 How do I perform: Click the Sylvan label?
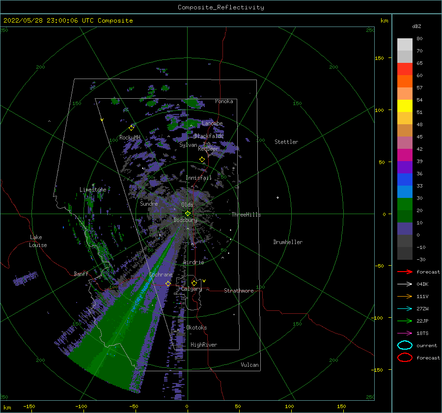click(x=188, y=145)
